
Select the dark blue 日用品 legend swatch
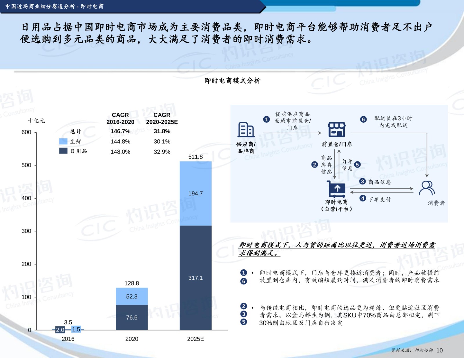point(63,151)
